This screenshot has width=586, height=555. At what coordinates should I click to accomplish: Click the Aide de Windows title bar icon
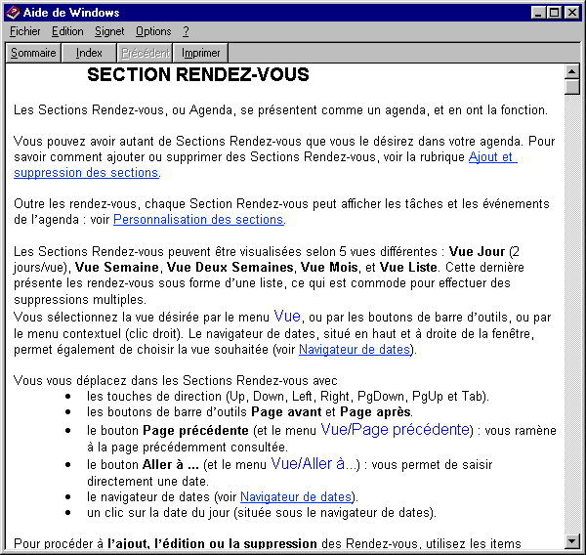13,13
